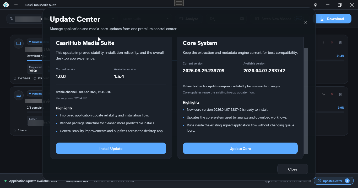Click the link icon in URL field
Screen dimensions: 358x188
pos(11,19)
